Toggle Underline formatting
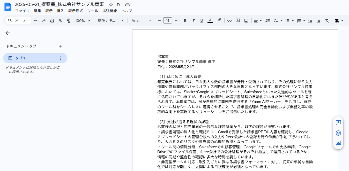This screenshot has height=171, width=349. tap(202, 21)
